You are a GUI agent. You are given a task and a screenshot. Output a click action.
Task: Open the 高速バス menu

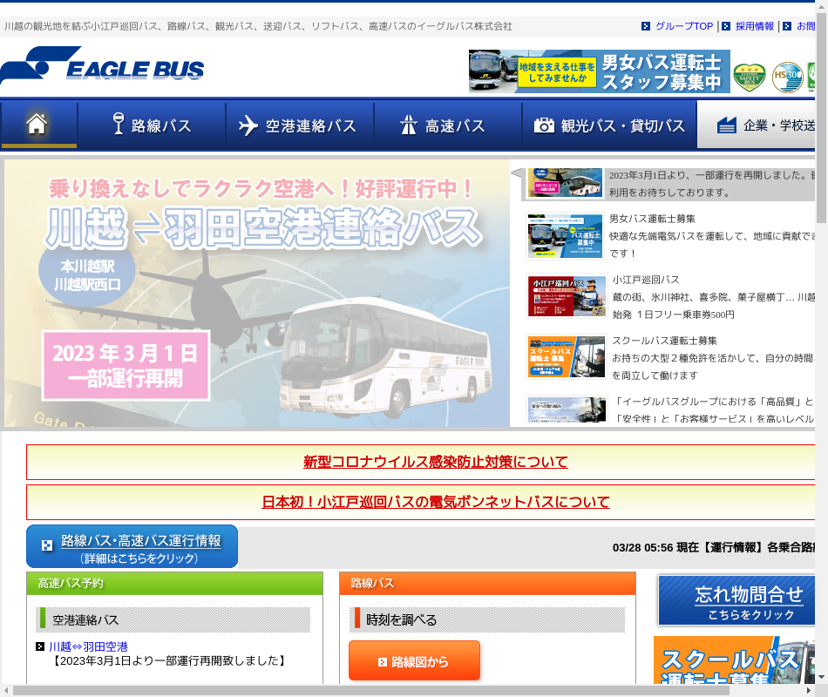448,125
